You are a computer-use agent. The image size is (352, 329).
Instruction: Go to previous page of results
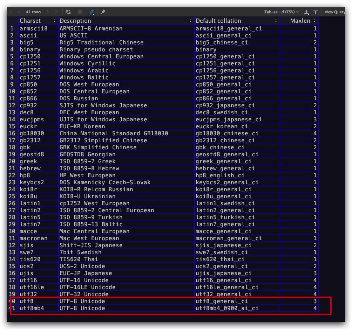(x=19, y=12)
